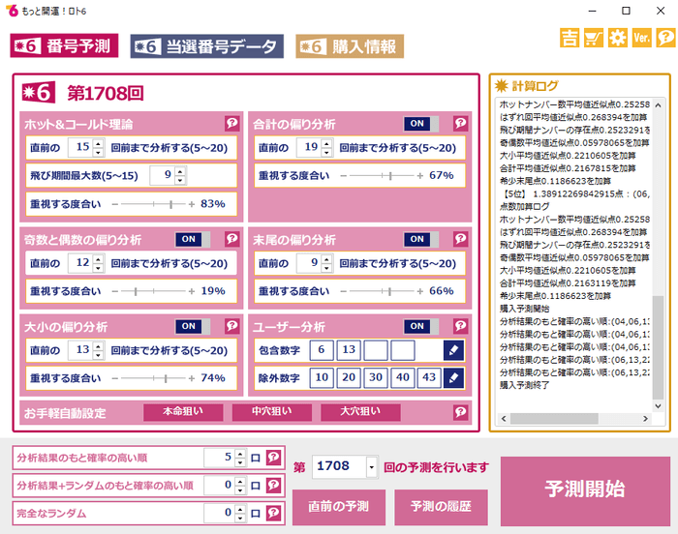Adjust 奇数と偶数 slider at 19%
Viewport: 678px width, 534px height.
(136, 291)
